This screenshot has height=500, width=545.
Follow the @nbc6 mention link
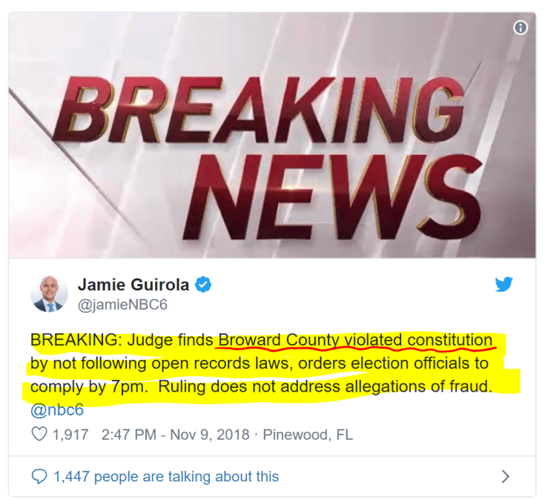pos(57,409)
